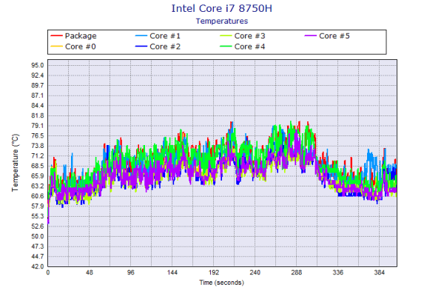Click the 79.1 y-axis value
The height and width of the screenshot is (296, 444).
pyautogui.click(x=38, y=126)
